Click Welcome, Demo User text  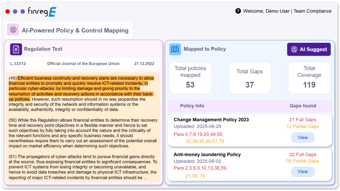(x=266, y=11)
